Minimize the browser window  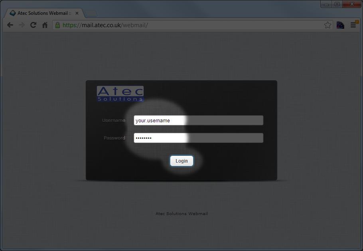(326, 4)
